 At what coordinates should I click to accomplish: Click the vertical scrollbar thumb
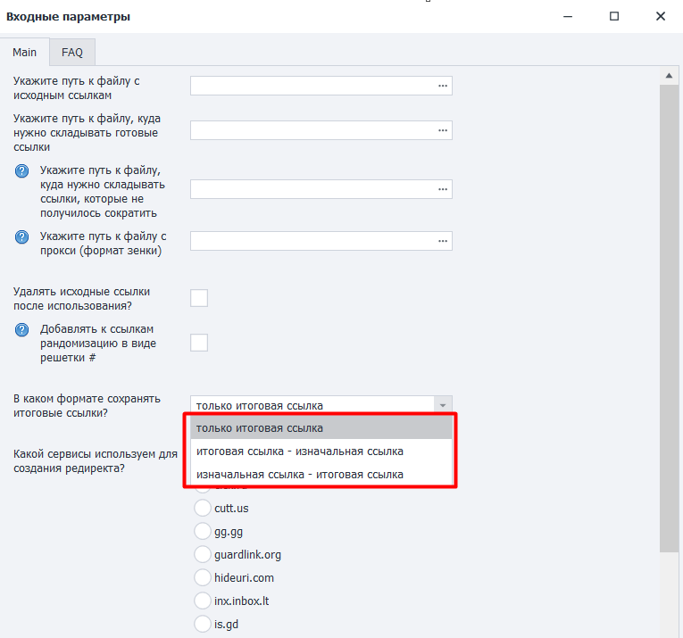click(x=669, y=319)
